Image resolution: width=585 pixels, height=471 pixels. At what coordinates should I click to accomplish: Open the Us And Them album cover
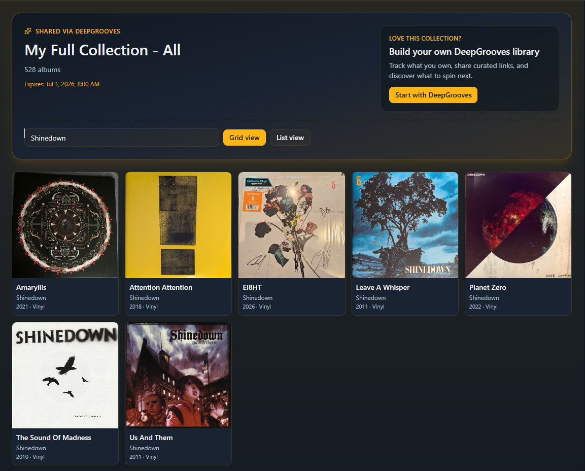[x=178, y=376]
